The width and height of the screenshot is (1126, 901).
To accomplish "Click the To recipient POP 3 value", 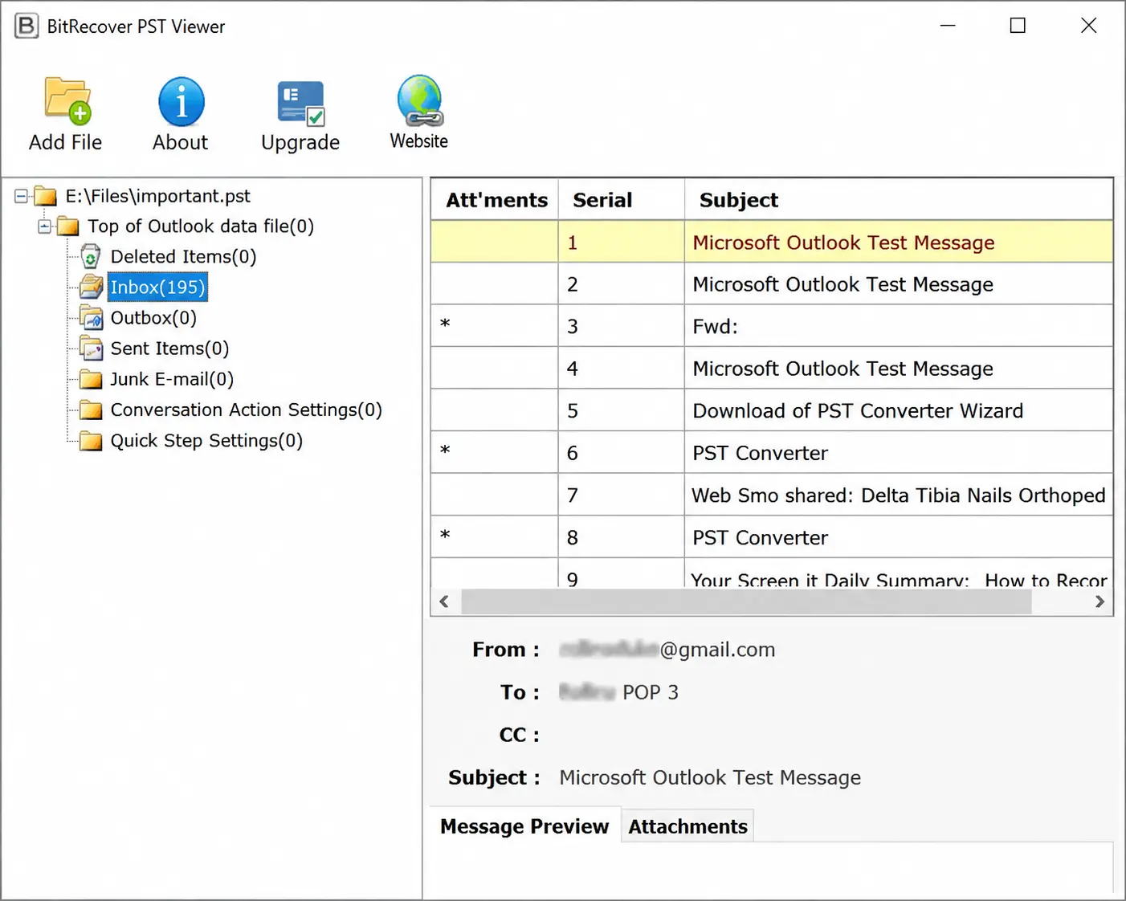I will click(x=618, y=692).
